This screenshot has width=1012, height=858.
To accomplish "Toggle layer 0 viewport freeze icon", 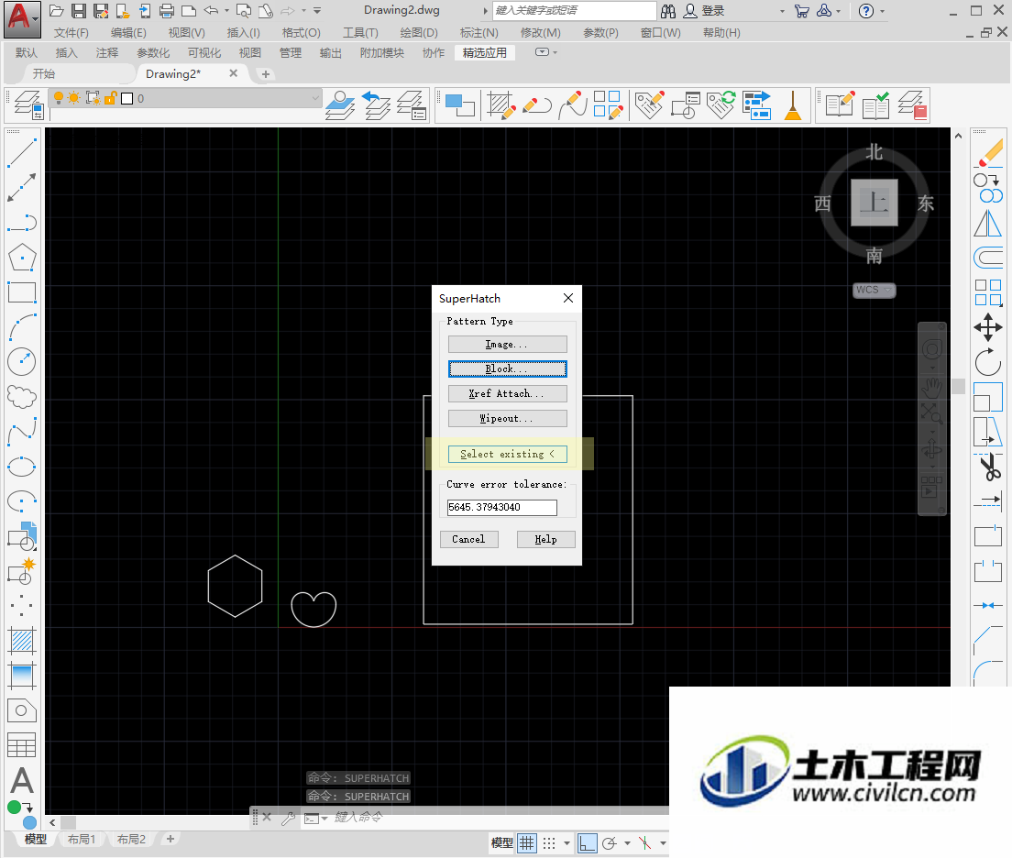I will (93, 98).
